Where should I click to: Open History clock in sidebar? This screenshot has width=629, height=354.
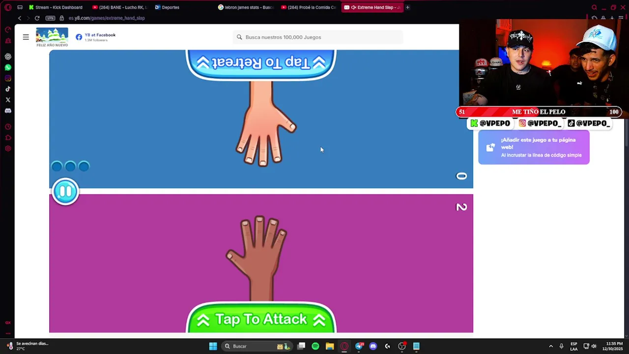tap(8, 127)
